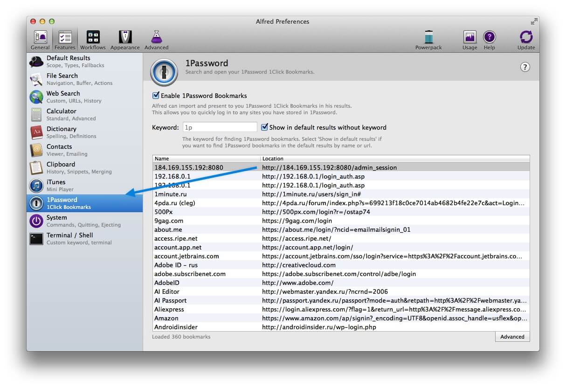This screenshot has width=566, height=388.
Task: Select the Aliexpress bookmark
Action: point(341,309)
